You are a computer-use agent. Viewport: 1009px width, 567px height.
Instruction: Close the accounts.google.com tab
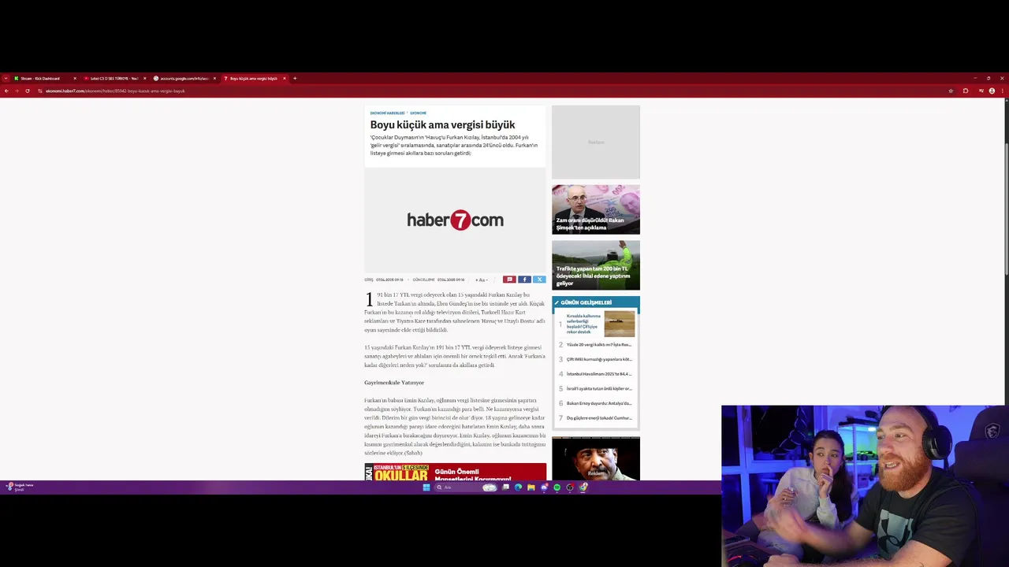click(214, 78)
